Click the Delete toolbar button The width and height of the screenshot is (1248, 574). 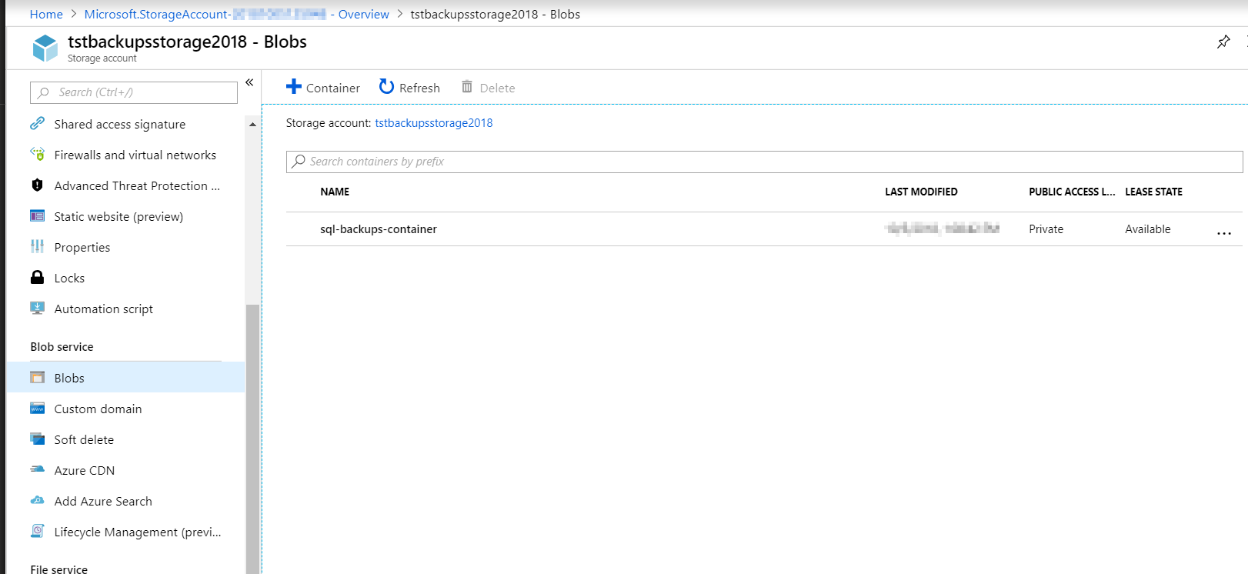488,88
